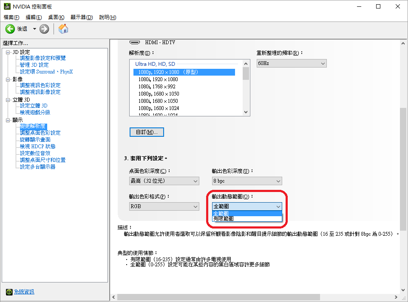This screenshot has height=302, width=408.
Task: Open 輸出色彩深度 dropdown 8 bpc
Action: tap(247, 181)
